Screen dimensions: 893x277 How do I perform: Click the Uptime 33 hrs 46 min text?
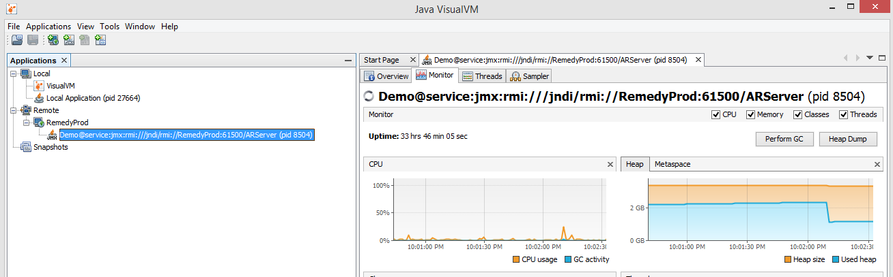pos(418,136)
